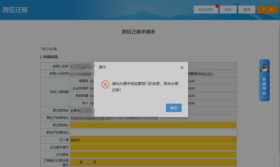Image resolution: width=280 pixels, height=167 pixels.
Task: Click the 其他税费 row label
Action: click(82, 95)
